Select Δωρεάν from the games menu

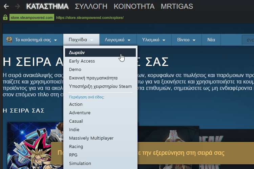tap(100, 53)
